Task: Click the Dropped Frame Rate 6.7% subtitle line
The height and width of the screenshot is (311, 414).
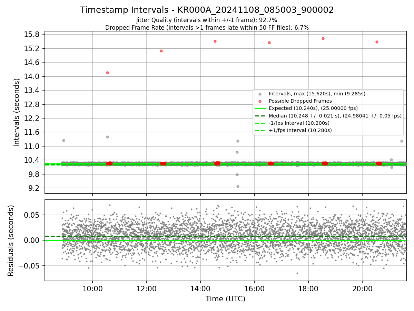Action: point(207,27)
